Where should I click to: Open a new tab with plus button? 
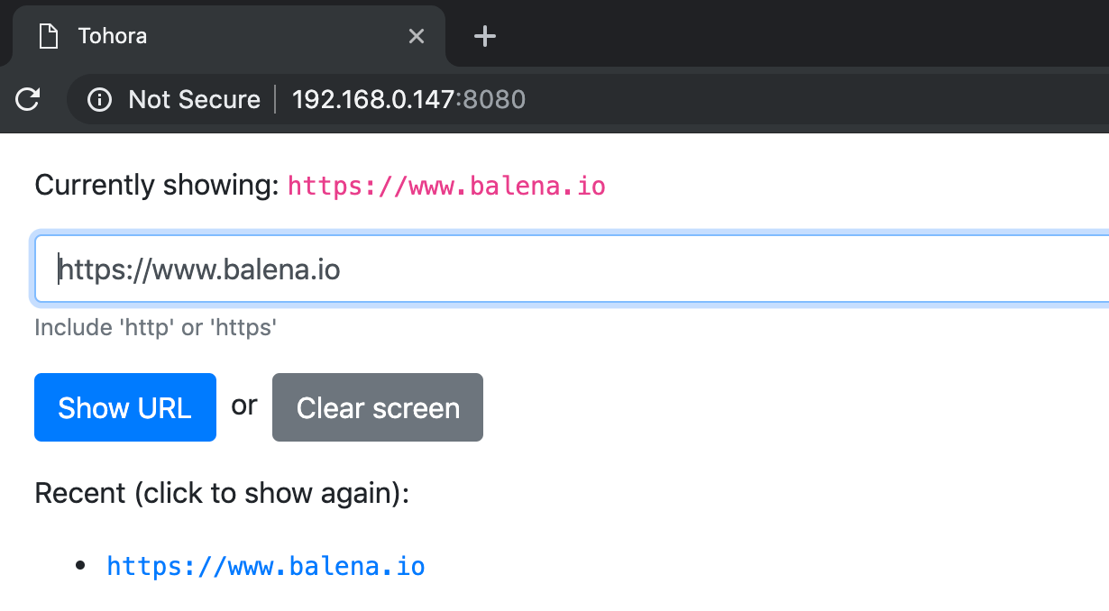click(485, 36)
